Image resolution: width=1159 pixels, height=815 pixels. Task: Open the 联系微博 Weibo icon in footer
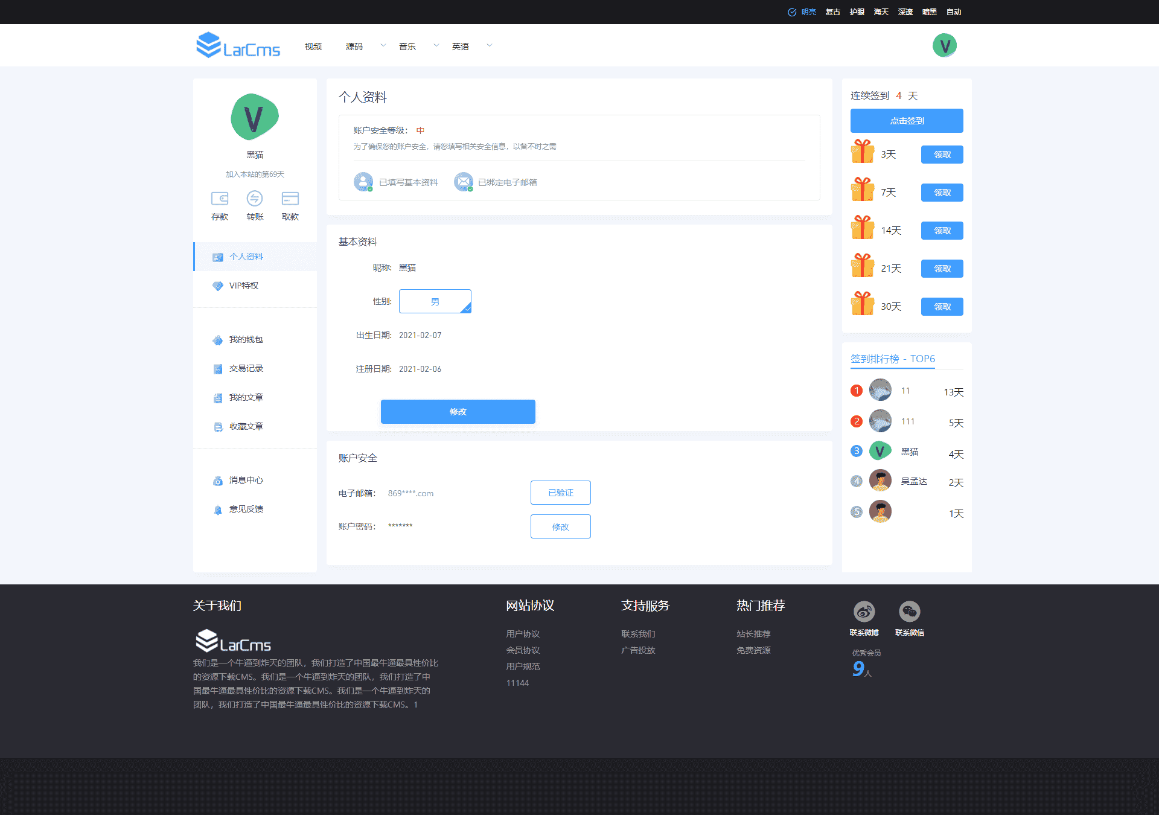864,612
